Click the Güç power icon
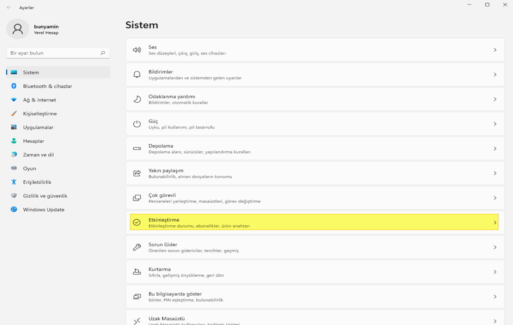The image size is (513, 325). 137,124
